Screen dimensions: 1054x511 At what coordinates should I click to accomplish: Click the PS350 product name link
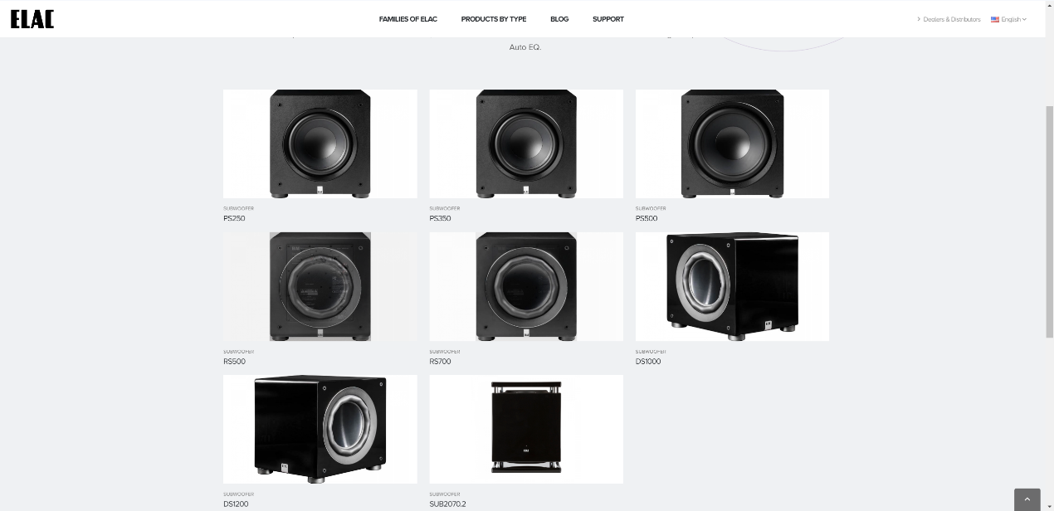click(440, 219)
